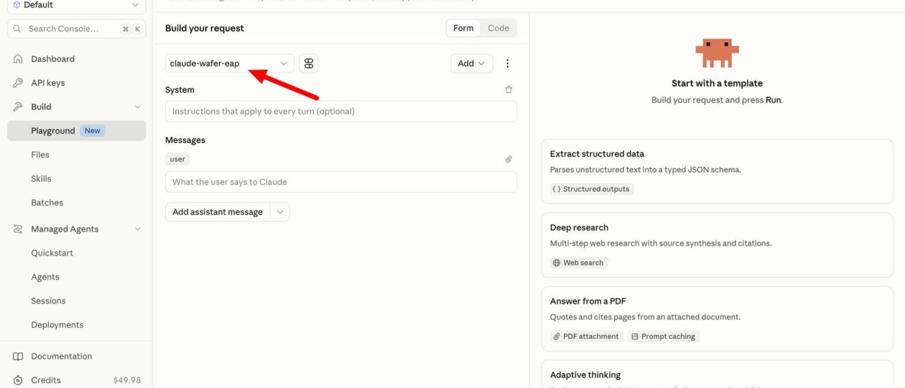
Task: Collapse the Build section chevron
Action: coord(137,107)
